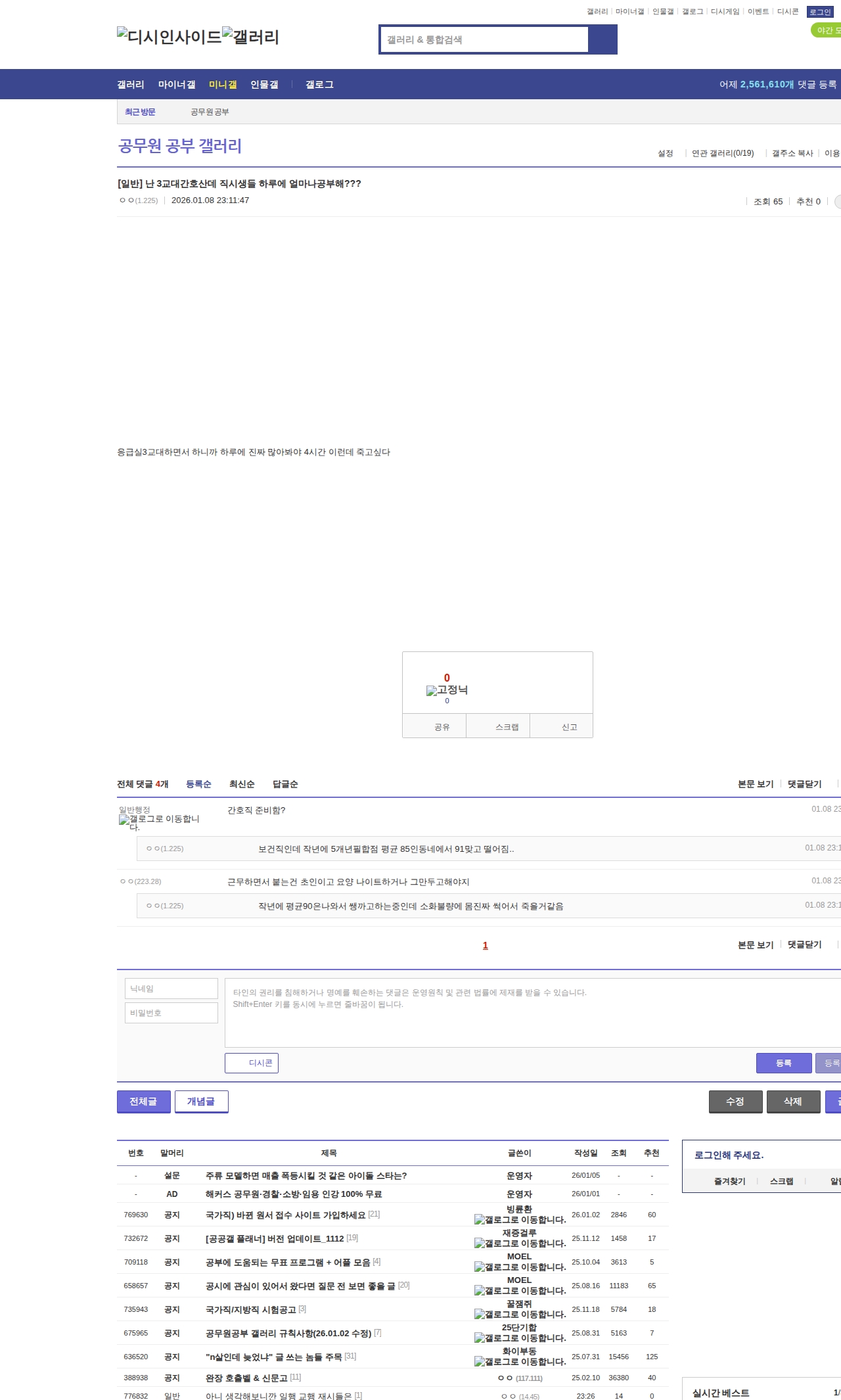Viewport: 841px width, 1400px height.
Task: Focus the 비밀번호 input field
Action: pyautogui.click(x=171, y=1013)
